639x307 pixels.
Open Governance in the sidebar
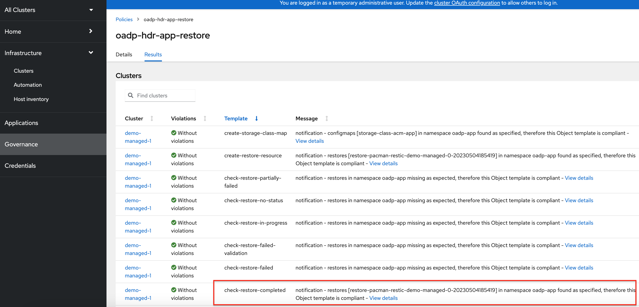tap(21, 144)
